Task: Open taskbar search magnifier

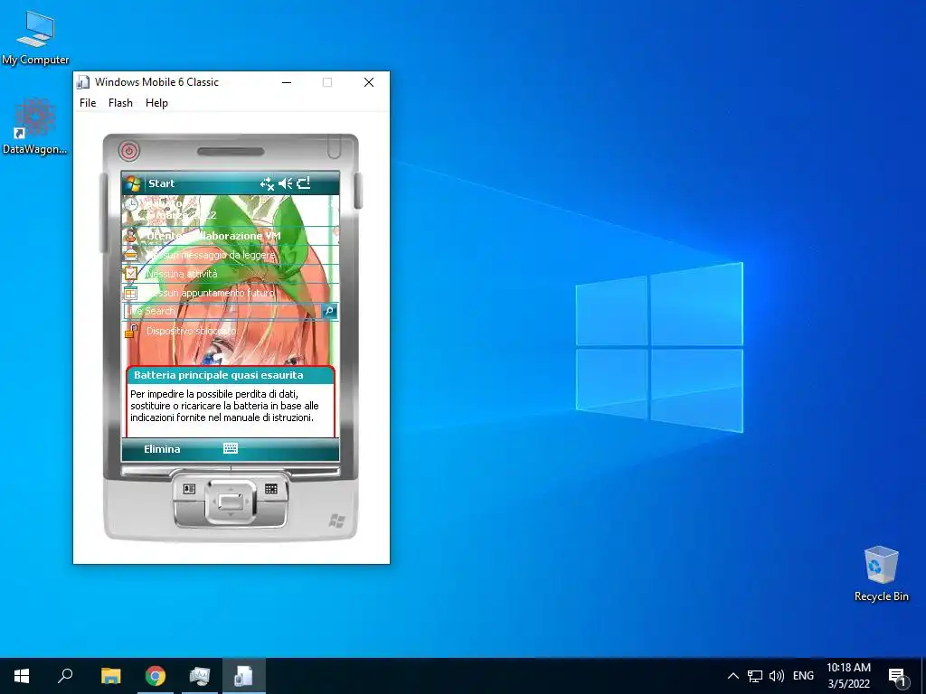Action: (65, 676)
